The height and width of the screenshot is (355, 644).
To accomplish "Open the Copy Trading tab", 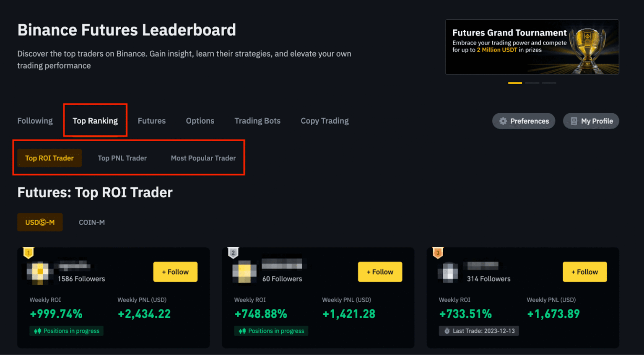I will (325, 121).
